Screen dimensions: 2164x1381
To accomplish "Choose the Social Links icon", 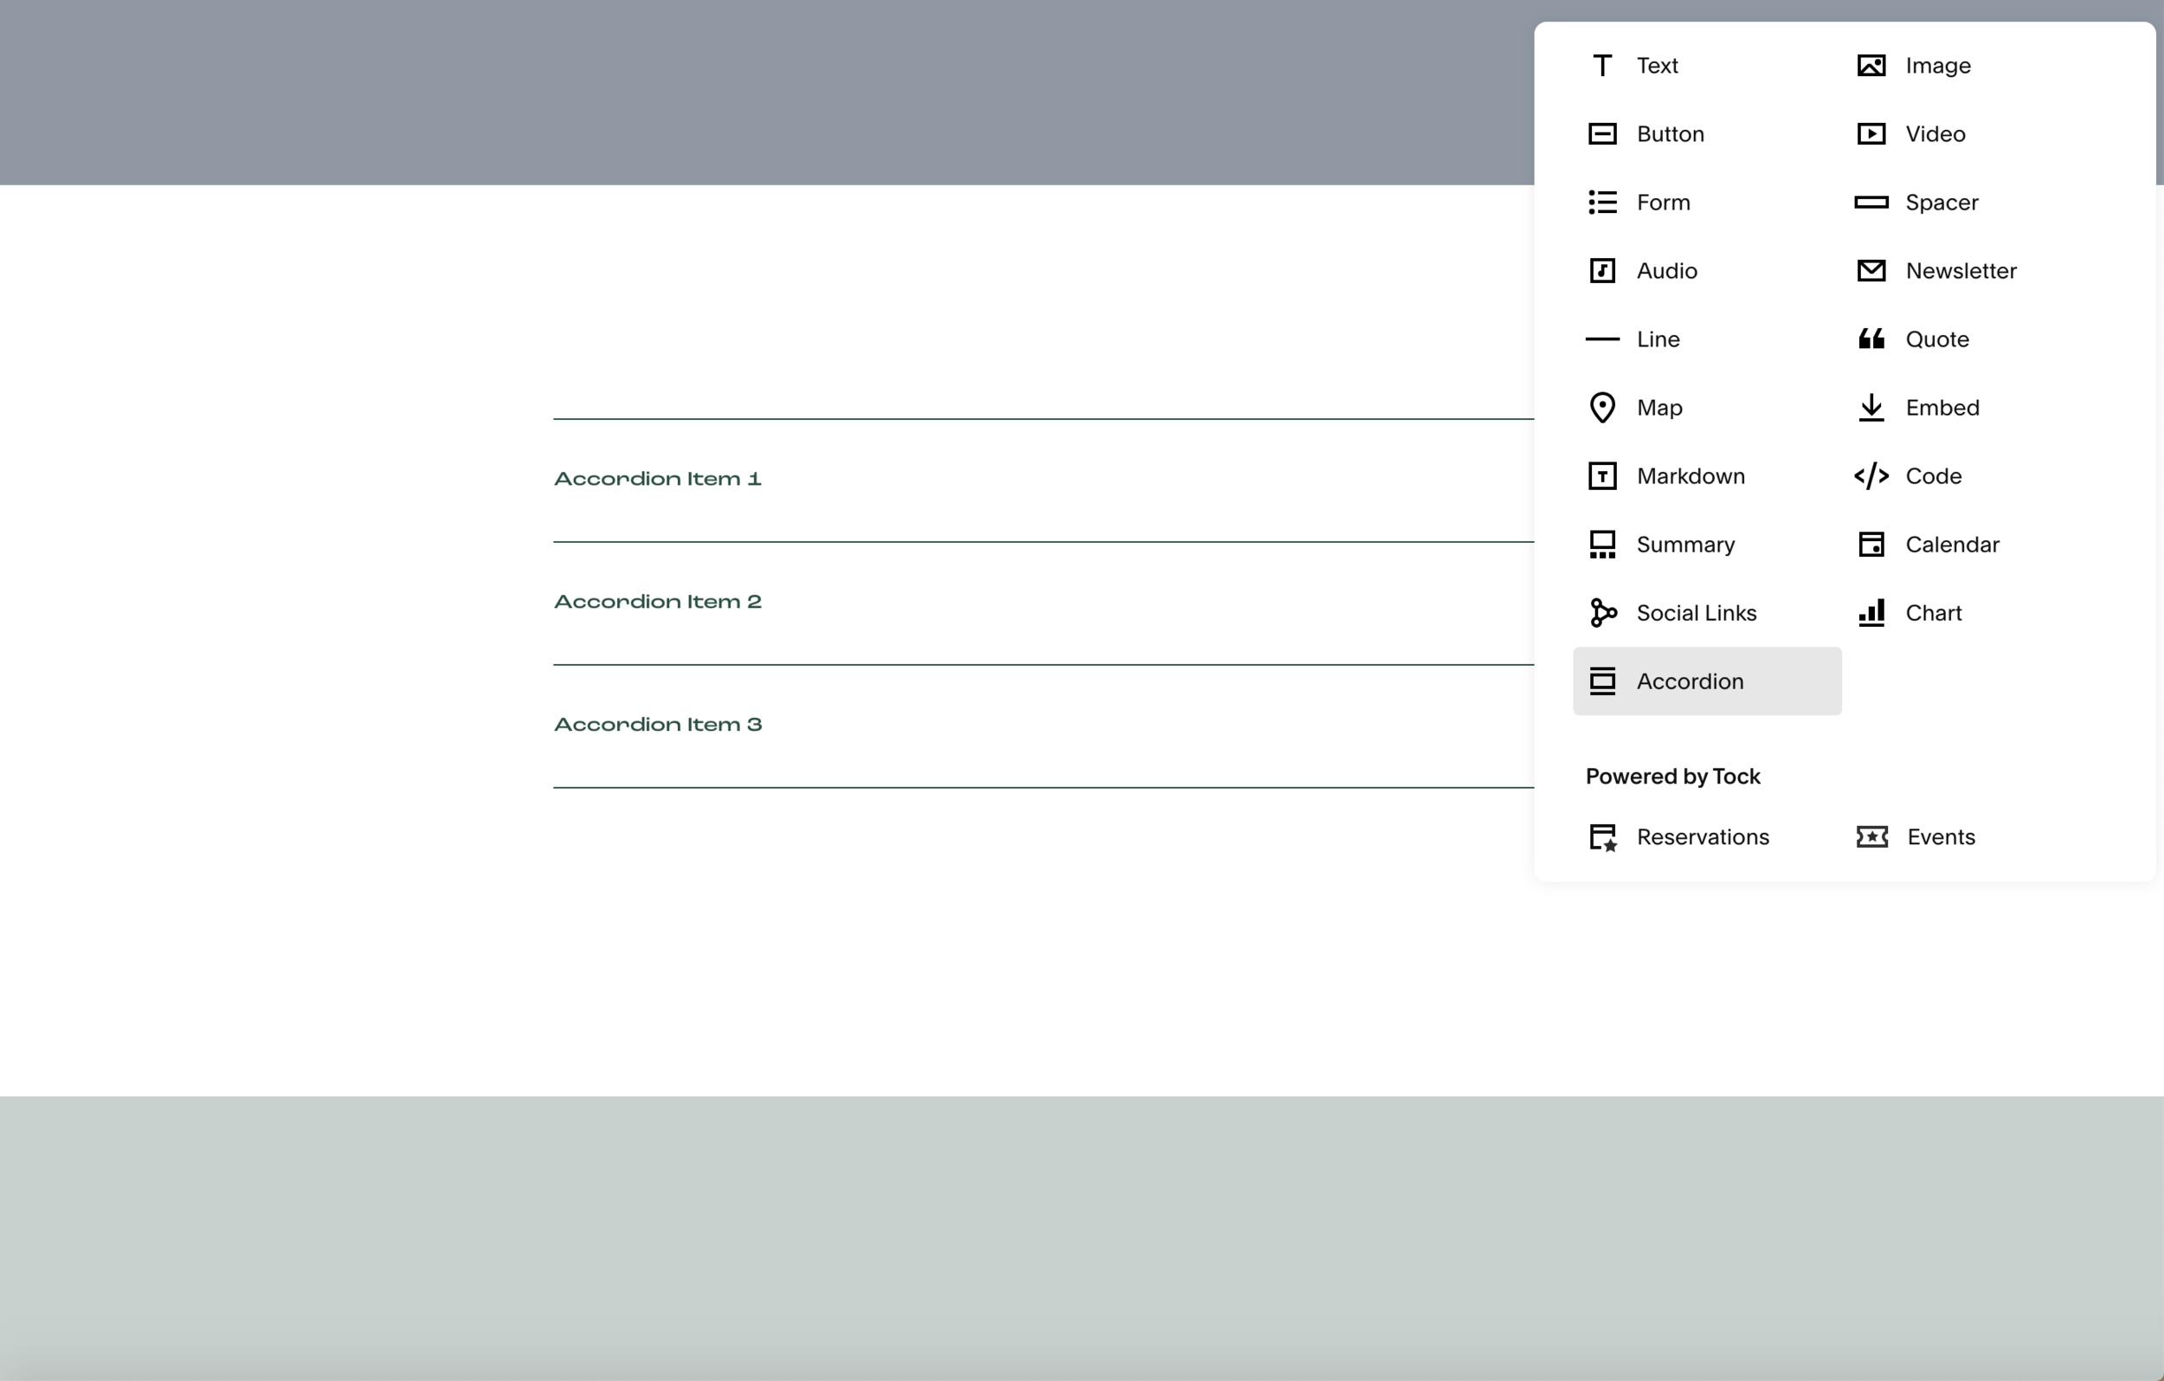I will coord(1602,613).
